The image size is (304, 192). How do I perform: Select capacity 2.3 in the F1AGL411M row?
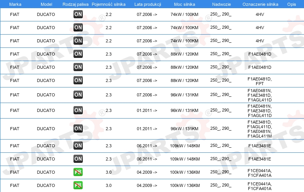click(108, 129)
